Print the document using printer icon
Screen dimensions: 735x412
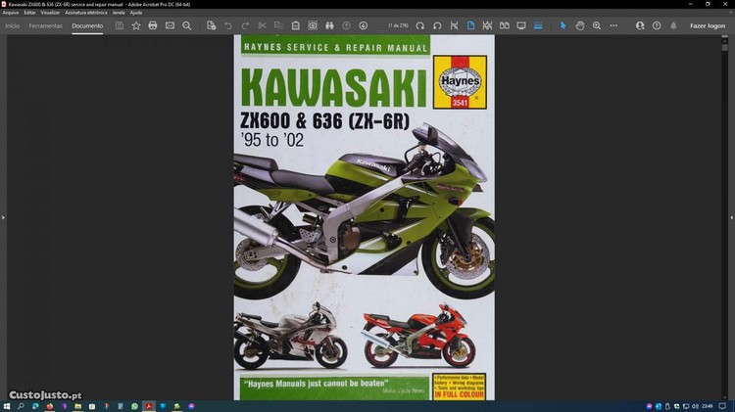tap(153, 25)
